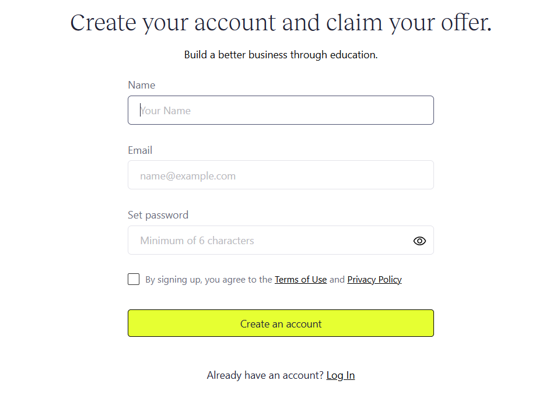The image size is (546, 398).
Task: Open Log In from the account prompt
Action: coord(340,375)
